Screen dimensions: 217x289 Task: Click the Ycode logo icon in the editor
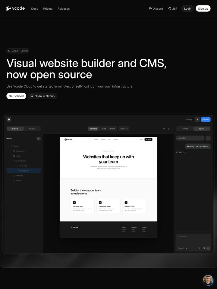click(x=9, y=120)
